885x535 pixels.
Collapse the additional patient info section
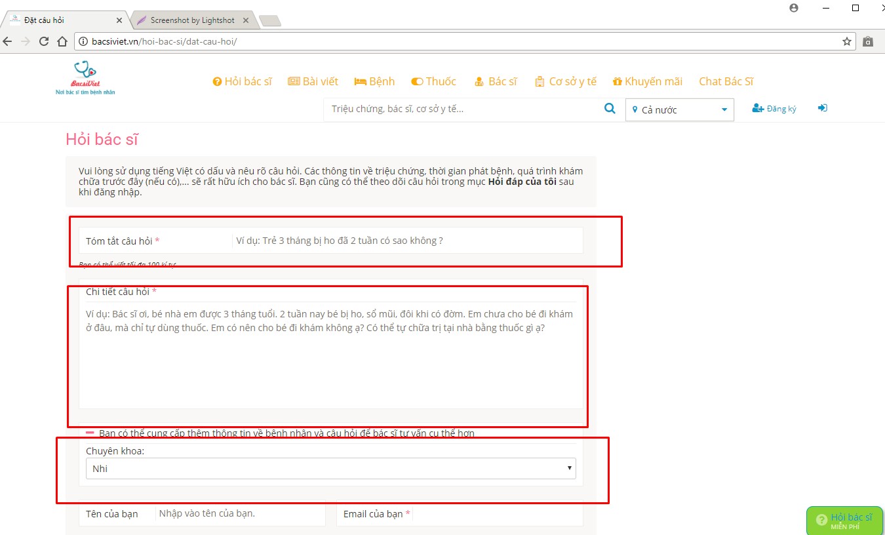click(x=90, y=433)
